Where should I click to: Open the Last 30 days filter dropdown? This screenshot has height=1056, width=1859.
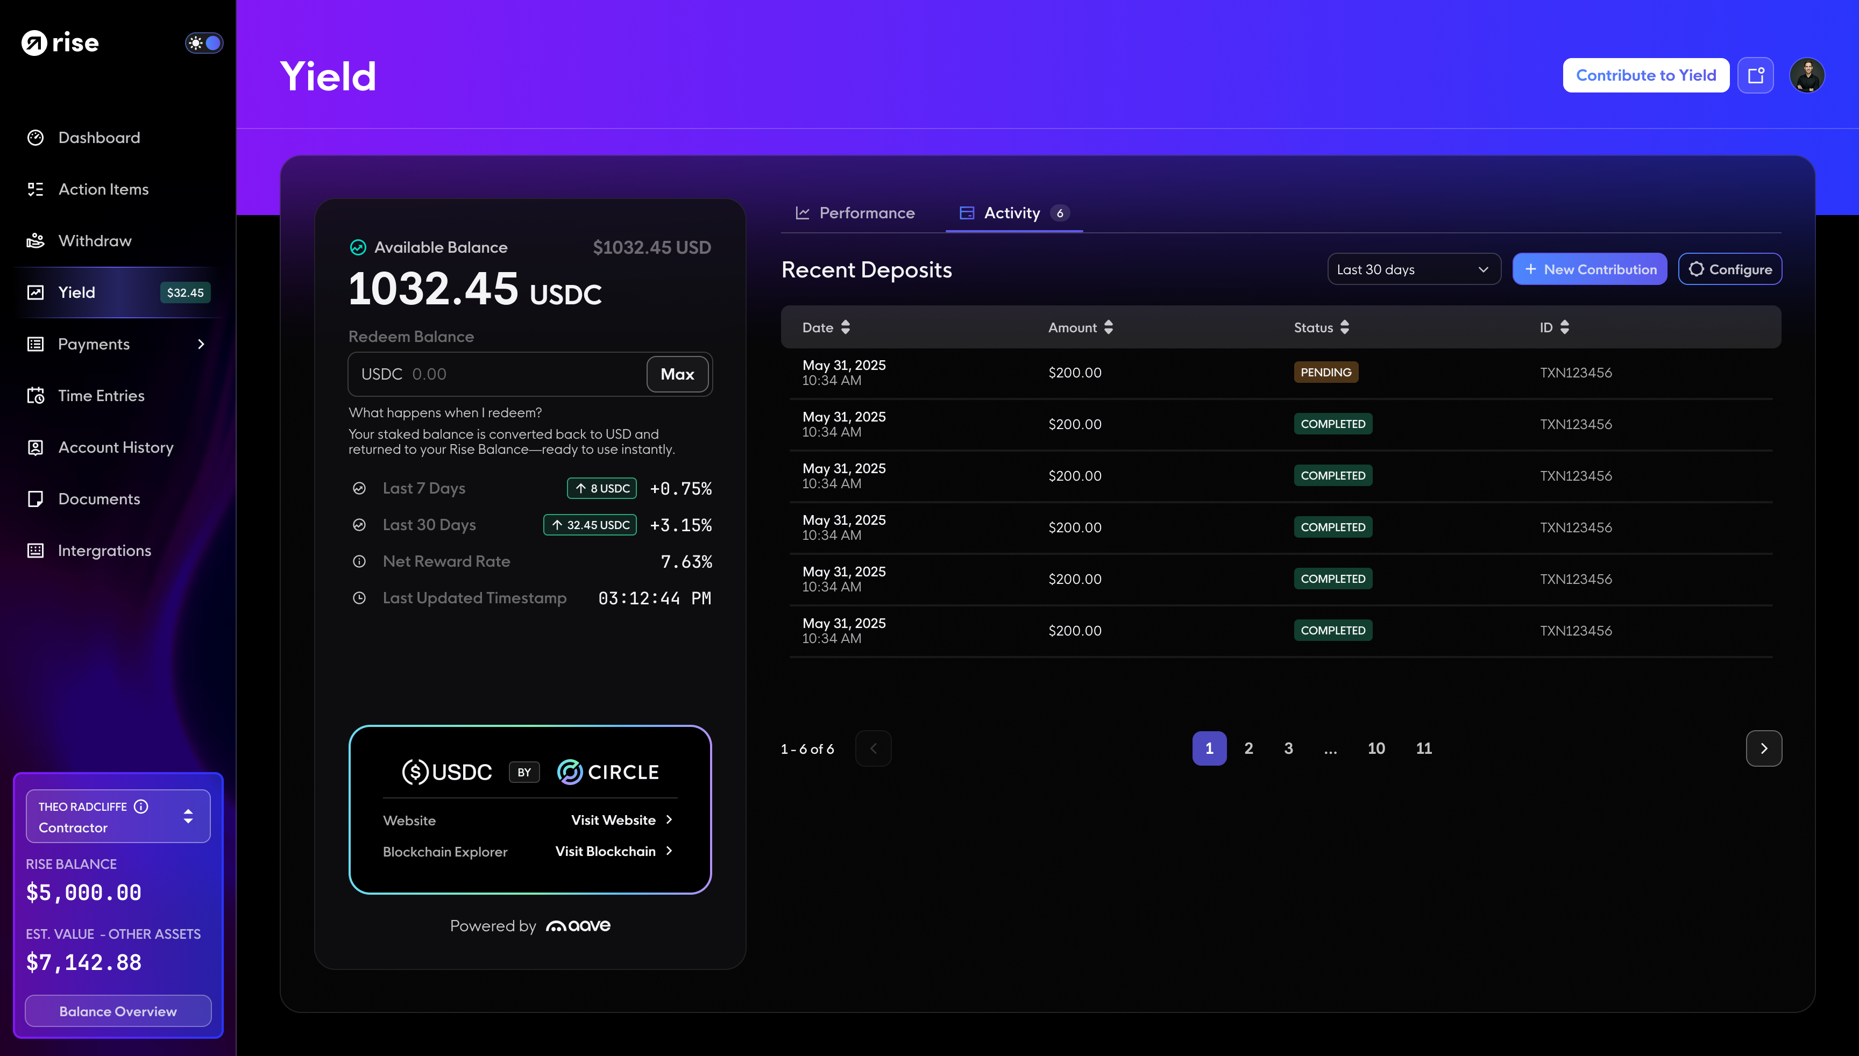click(x=1414, y=268)
